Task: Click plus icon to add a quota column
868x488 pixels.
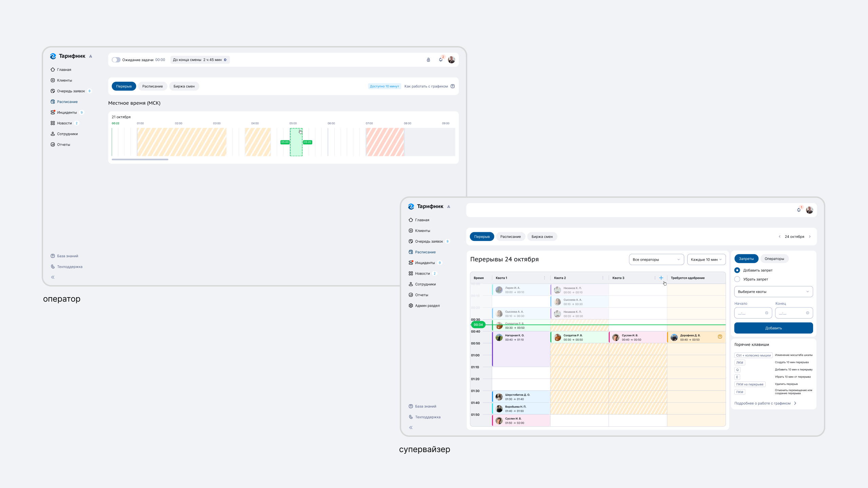Action: click(x=661, y=278)
